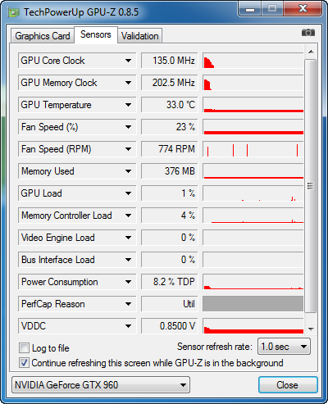
Task: Switch to the Validation tab
Action: click(140, 36)
